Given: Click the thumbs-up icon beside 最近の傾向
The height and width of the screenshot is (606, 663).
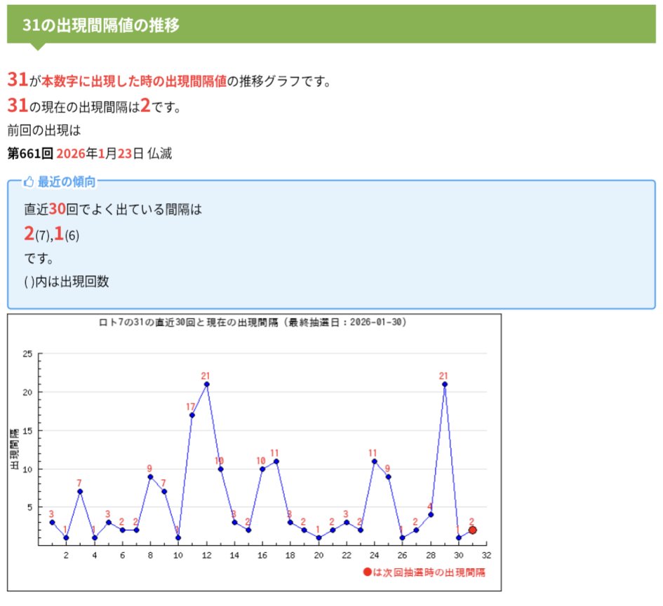Looking at the screenshot, I should click(x=29, y=182).
